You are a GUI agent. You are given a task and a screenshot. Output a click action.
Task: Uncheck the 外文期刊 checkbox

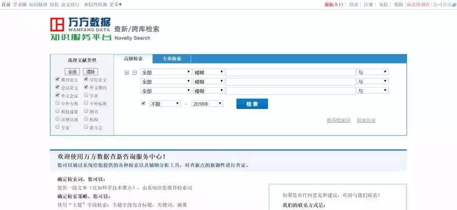coord(86,87)
